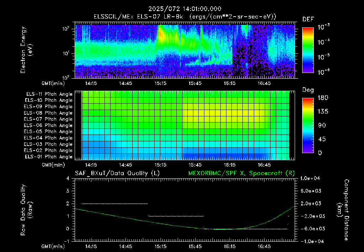Click the 'Component Distance (km)' axis label
This screenshot has width=364, height=252.
pos(343,210)
